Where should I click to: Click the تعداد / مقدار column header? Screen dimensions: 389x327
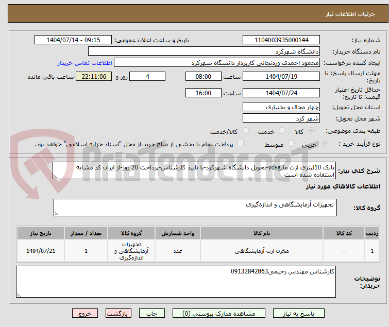86,233
